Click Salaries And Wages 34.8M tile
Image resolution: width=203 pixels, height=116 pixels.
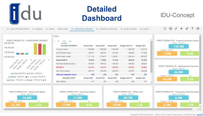click(x=27, y=98)
